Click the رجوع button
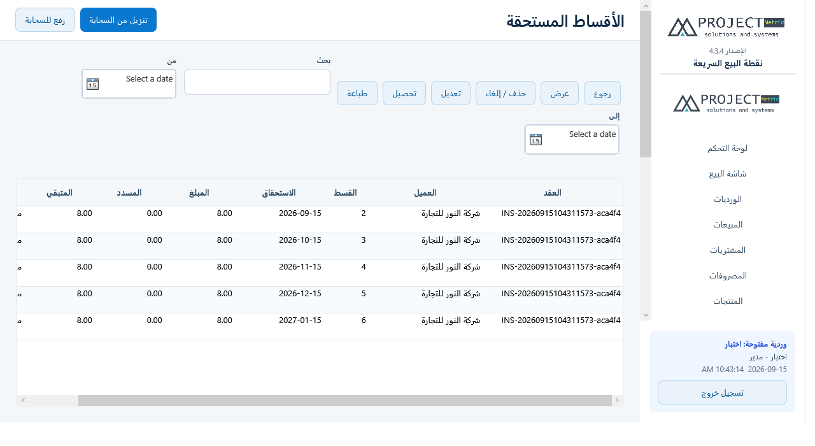 tap(602, 93)
